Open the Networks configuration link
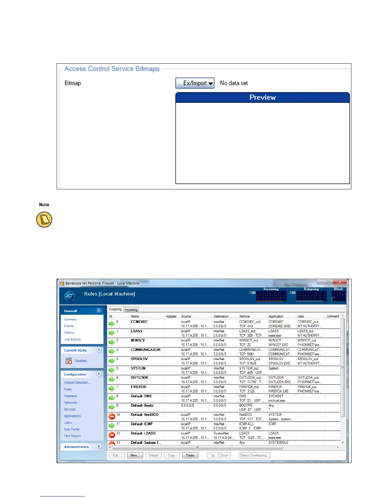 [x=70, y=403]
